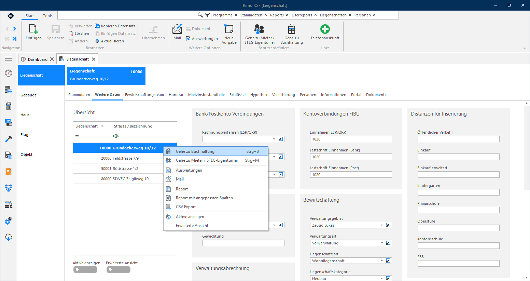
Task: Switch to the Dashboard tab
Action: point(38,59)
